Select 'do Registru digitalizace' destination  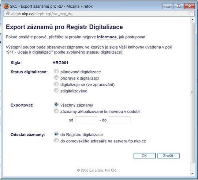[x=56, y=134]
